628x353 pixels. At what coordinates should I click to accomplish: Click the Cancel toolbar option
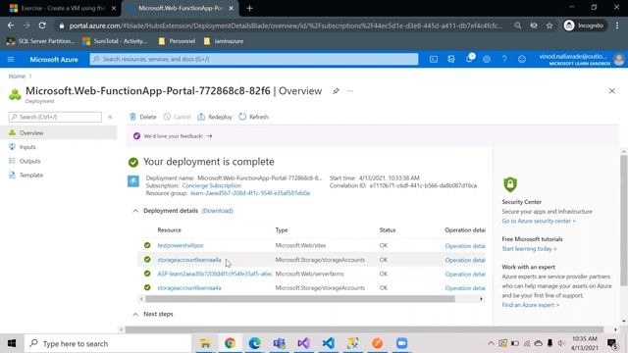point(177,117)
